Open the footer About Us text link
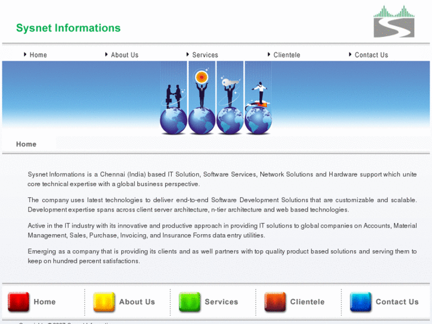This screenshot has width=432, height=324. coord(137,301)
